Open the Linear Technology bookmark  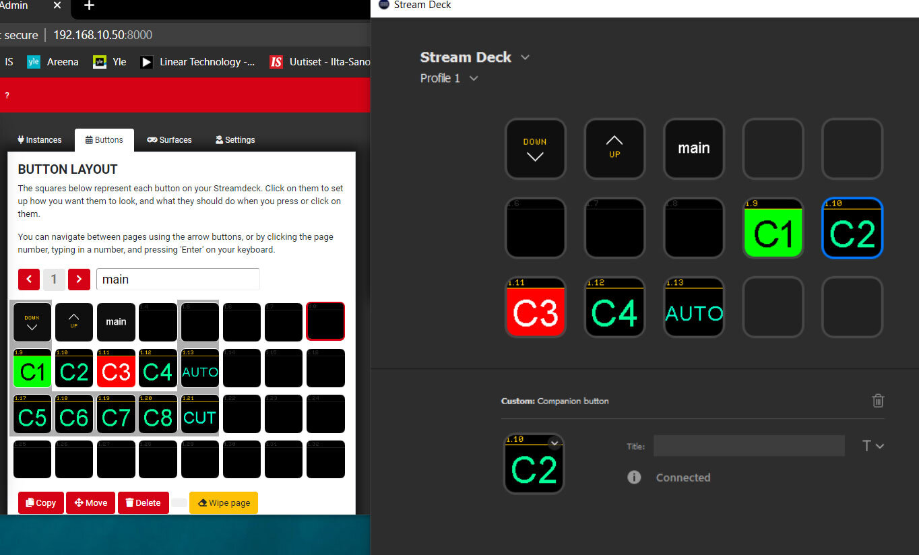coord(198,62)
